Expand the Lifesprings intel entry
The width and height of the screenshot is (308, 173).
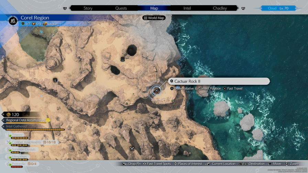[x=21, y=156]
